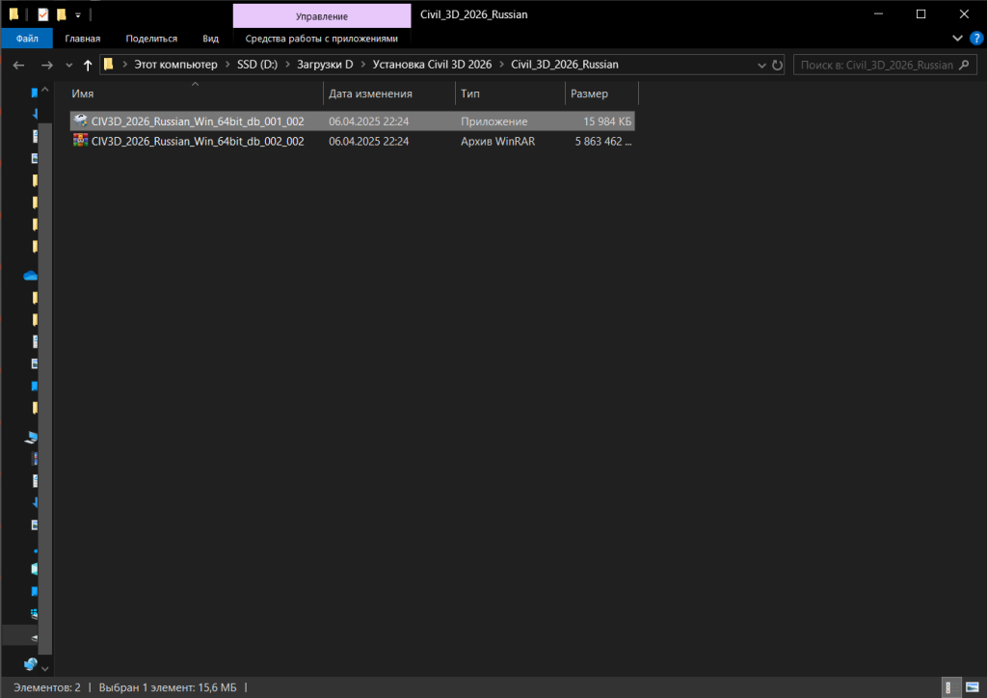Screen dimensions: 987x698
Task: Open the Customize Quick Access Toolbar dropdown
Action: coord(77,15)
